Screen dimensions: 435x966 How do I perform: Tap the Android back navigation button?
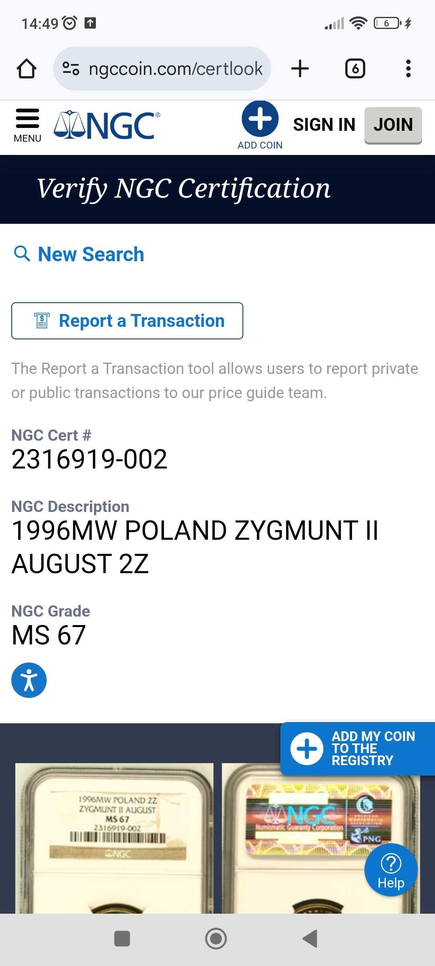tap(310, 939)
